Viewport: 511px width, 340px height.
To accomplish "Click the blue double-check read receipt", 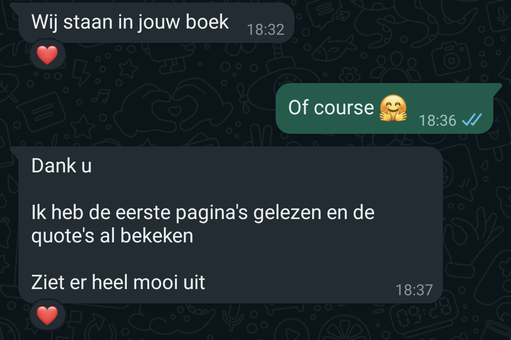I will click(471, 120).
